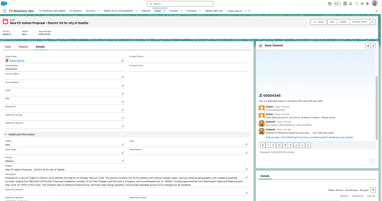Click the Salesforce search box
The width and height of the screenshot is (382, 201).
click(x=180, y=4)
